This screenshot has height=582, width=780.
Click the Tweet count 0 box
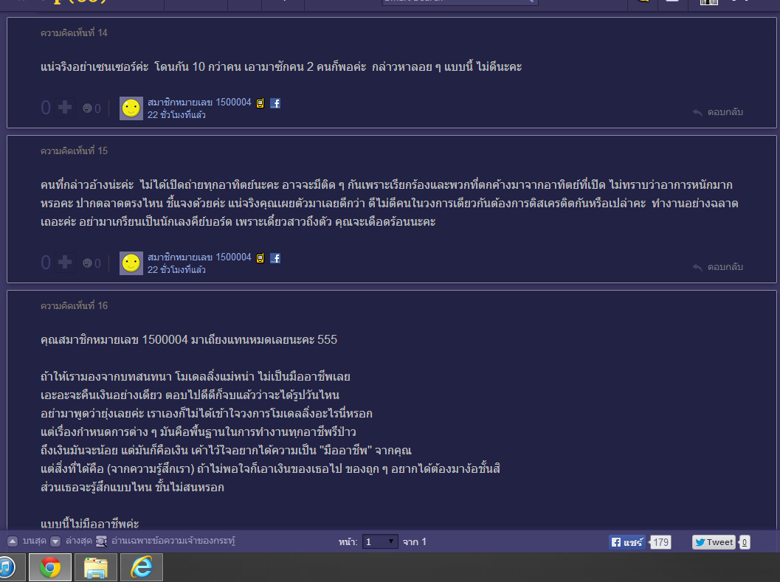click(x=745, y=542)
